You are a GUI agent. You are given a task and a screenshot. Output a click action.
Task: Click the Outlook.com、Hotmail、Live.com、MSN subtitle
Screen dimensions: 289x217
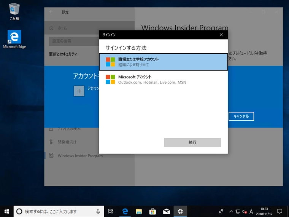pos(152,82)
